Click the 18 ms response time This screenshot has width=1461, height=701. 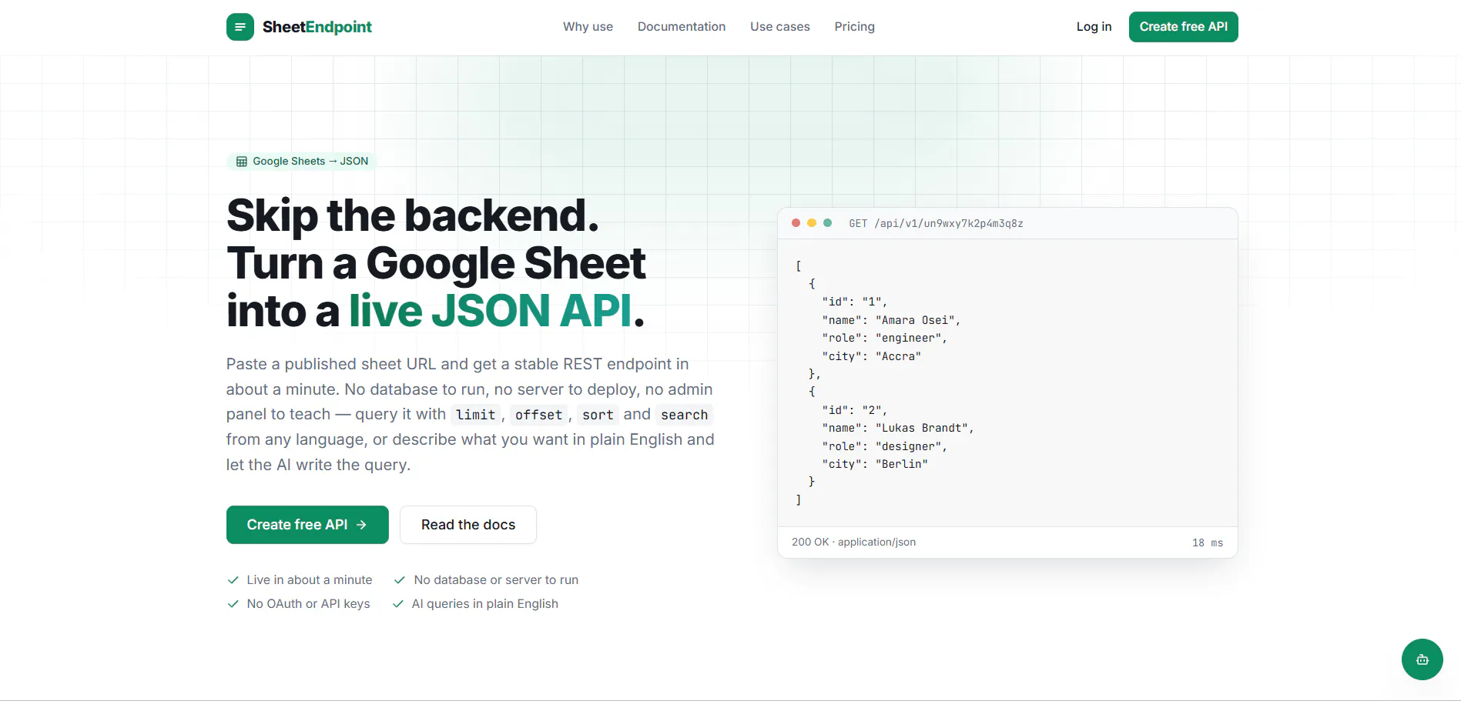tap(1208, 543)
